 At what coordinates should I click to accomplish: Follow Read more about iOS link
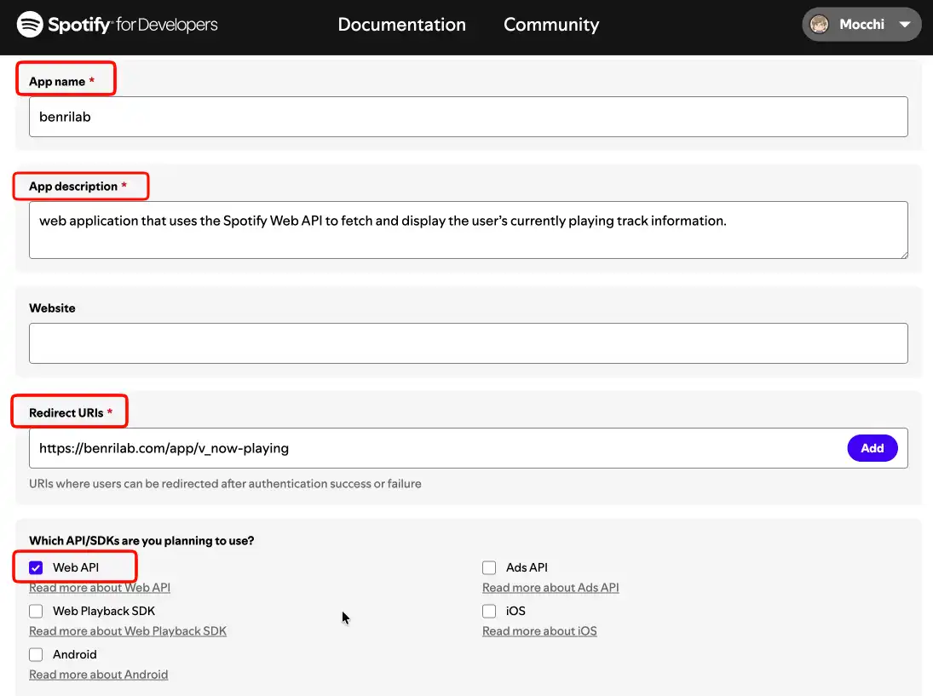(x=539, y=631)
